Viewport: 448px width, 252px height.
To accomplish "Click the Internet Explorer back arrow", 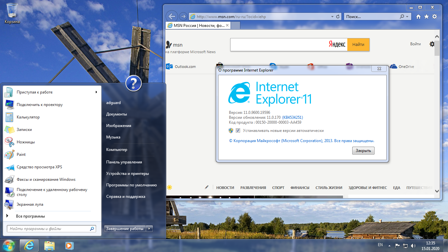I will click(x=172, y=16).
